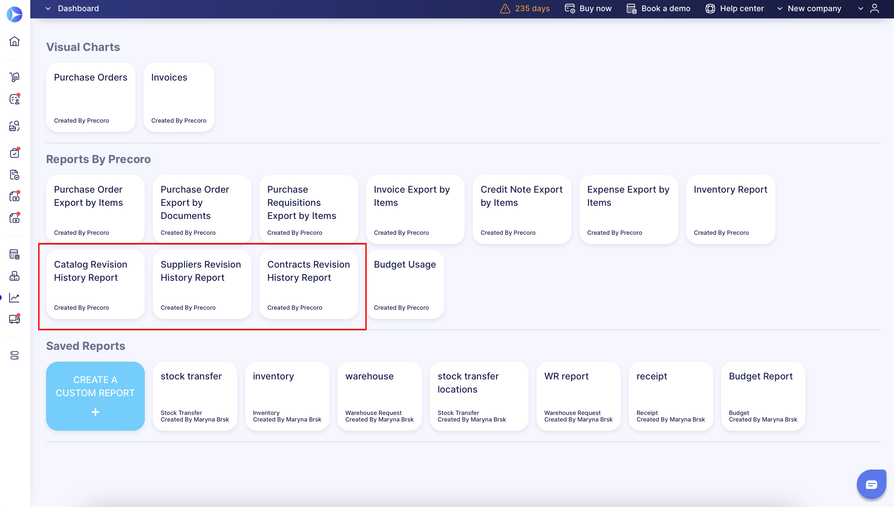894x507 pixels.
Task: Open Suppliers Revision History Report
Action: [x=202, y=284]
